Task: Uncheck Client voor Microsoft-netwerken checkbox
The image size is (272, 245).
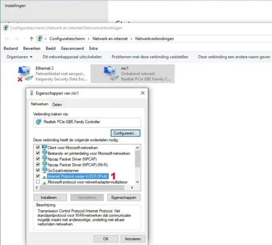Action: point(38,147)
